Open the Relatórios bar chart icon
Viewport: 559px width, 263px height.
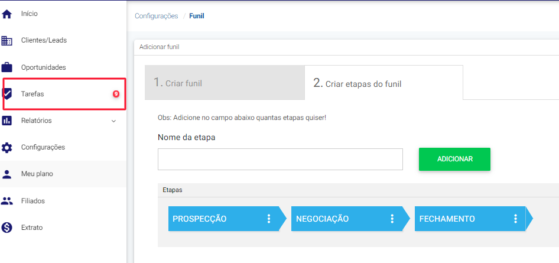tap(6, 121)
